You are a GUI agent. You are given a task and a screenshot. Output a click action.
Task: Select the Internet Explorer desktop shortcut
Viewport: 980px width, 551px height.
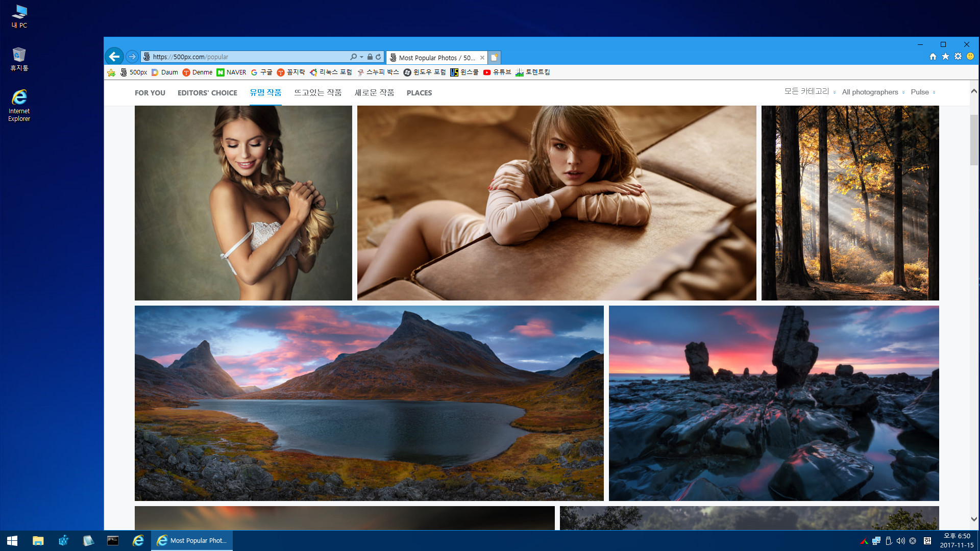click(19, 106)
